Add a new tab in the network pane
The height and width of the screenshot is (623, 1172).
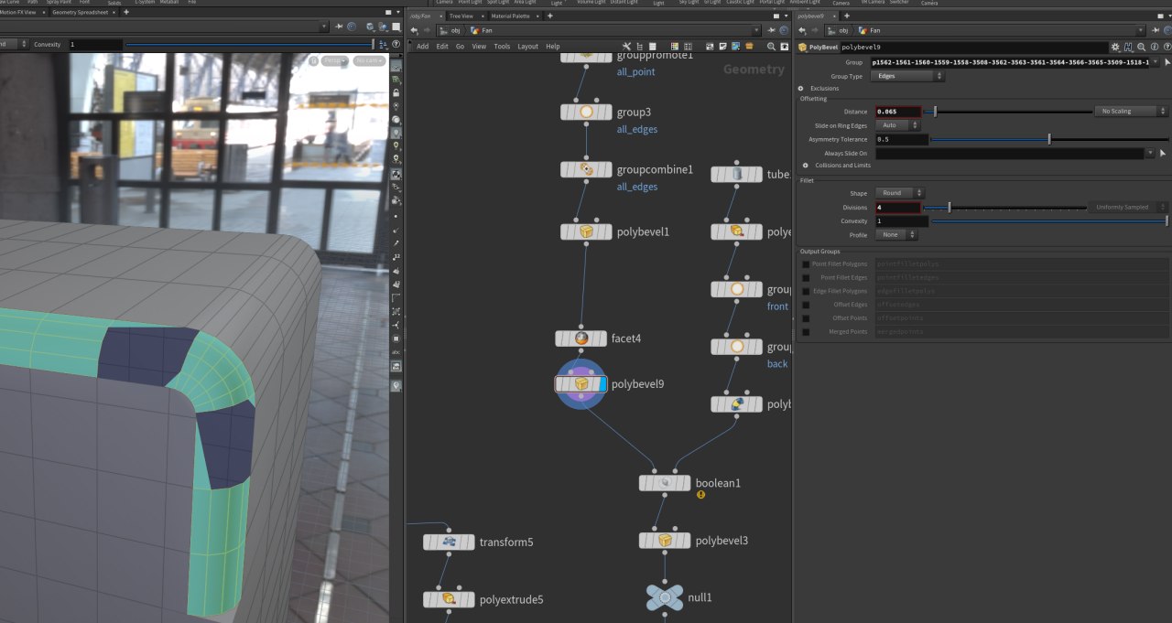549,16
